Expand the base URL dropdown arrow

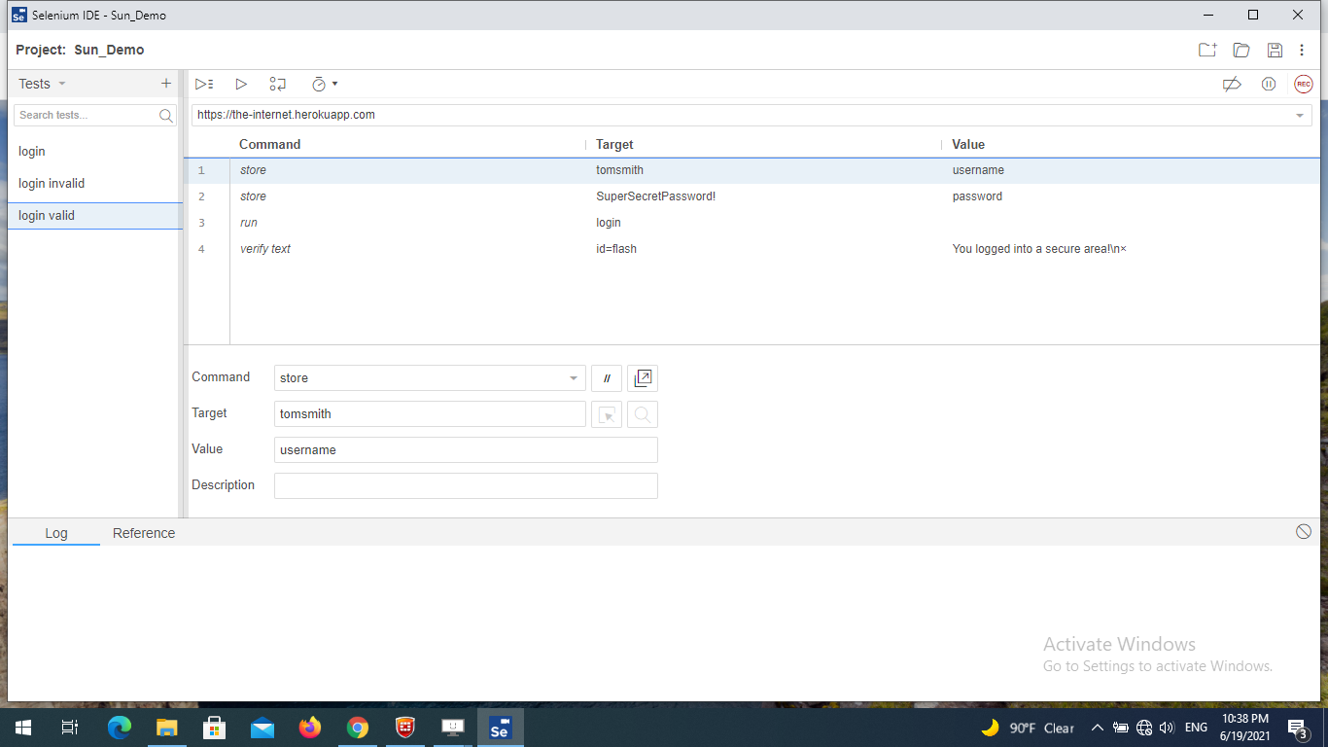pyautogui.click(x=1300, y=116)
